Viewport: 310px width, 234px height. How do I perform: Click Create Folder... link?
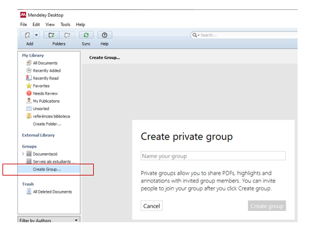(x=47, y=124)
